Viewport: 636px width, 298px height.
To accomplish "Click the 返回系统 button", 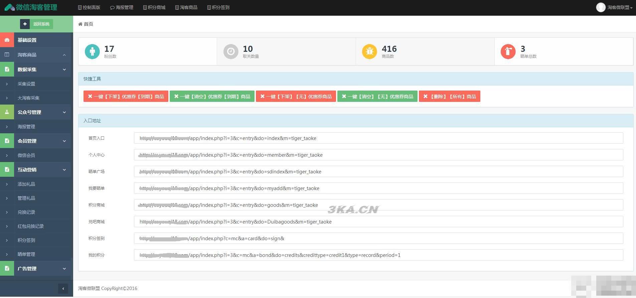I will click(x=41, y=24).
